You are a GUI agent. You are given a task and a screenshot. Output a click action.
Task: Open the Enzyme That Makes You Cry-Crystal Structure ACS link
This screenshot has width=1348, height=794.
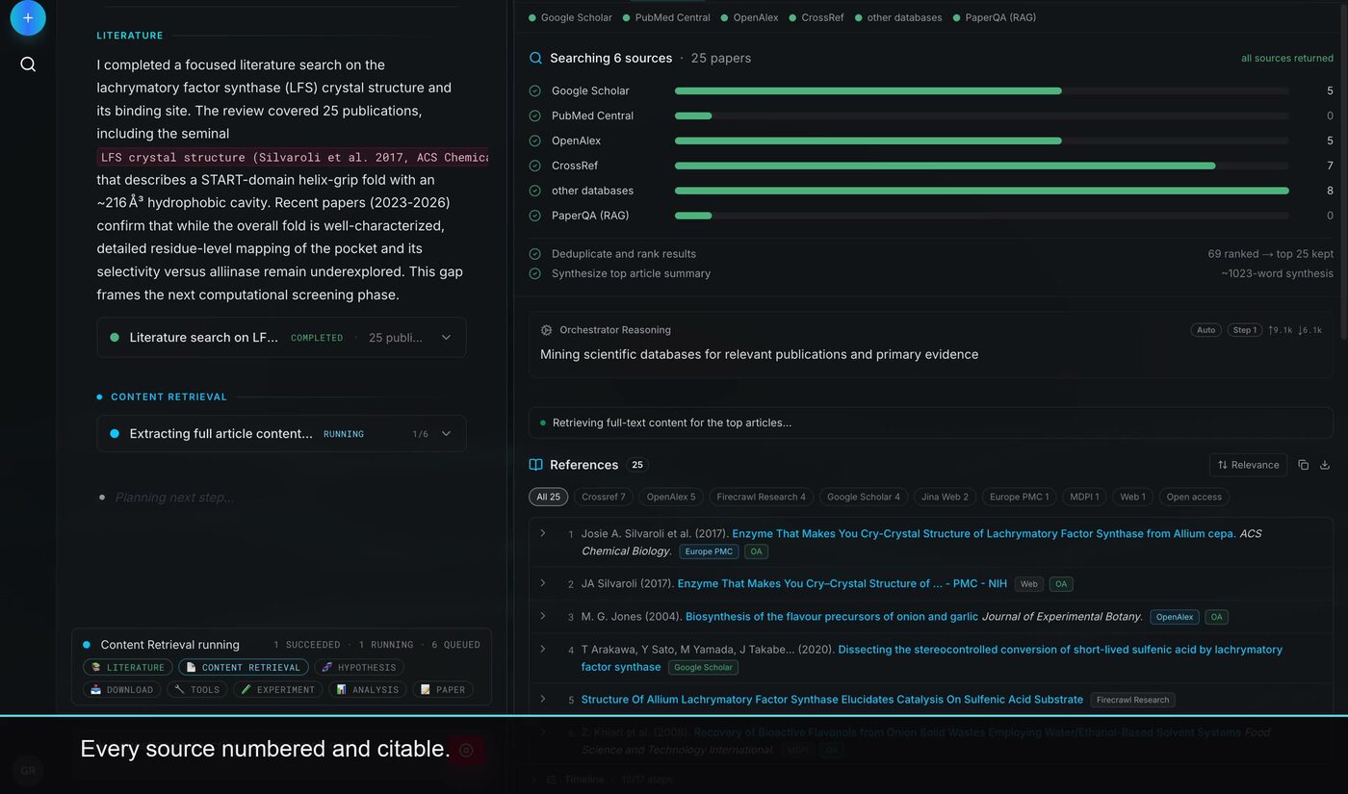pos(984,533)
